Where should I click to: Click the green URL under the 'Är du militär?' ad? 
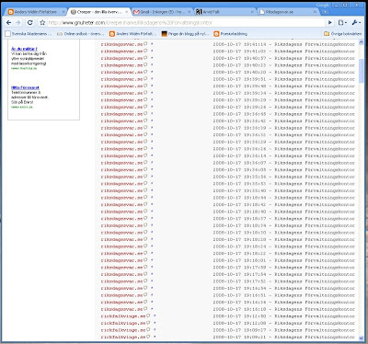pyautogui.click(x=24, y=68)
